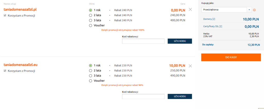Remove taniadomenaza0zl.eu domain from cart
Viewport: 264px width, 109px height.
(x=190, y=66)
